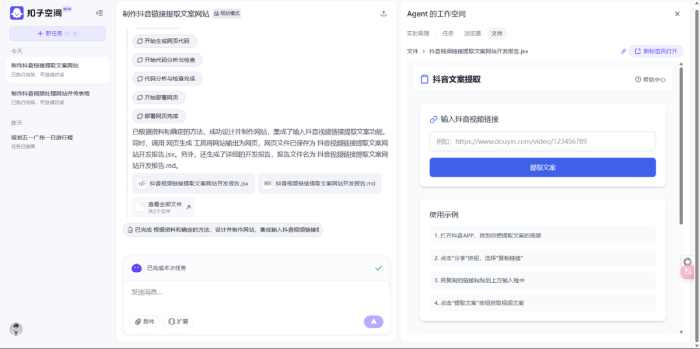Click the markdown icon on the .md file card
Screen dimensions: 700x349
[268, 183]
